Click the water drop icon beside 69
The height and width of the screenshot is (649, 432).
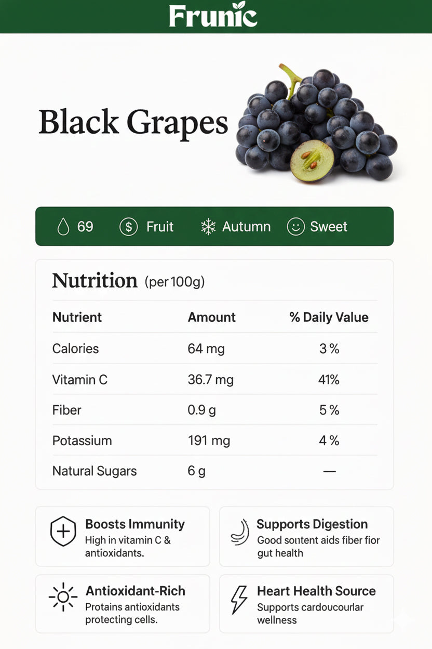pyautogui.click(x=63, y=227)
